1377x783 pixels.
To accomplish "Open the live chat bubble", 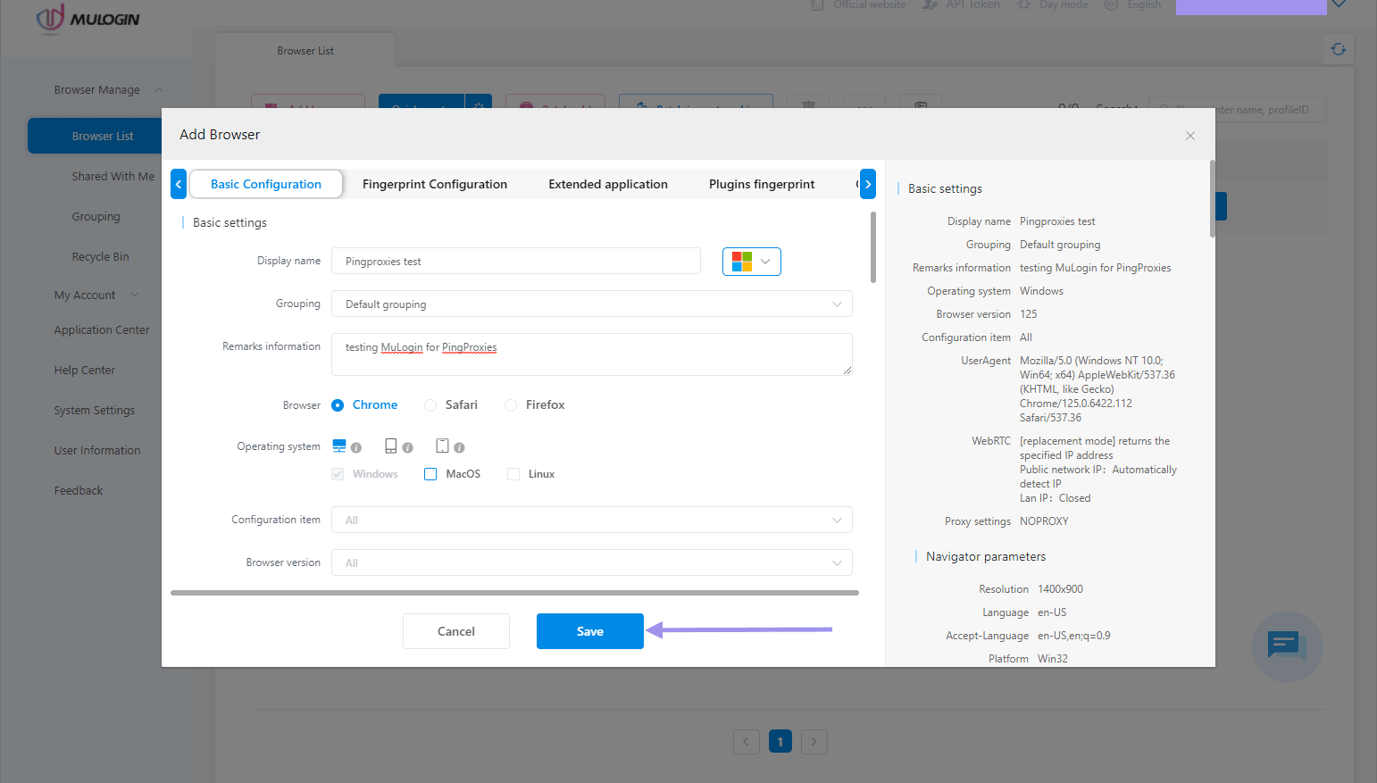I will 1287,646.
